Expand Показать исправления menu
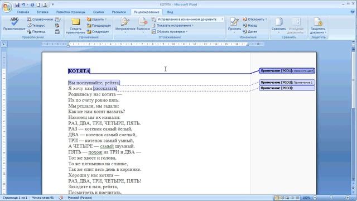This screenshot has width=357, height=201. [172, 26]
